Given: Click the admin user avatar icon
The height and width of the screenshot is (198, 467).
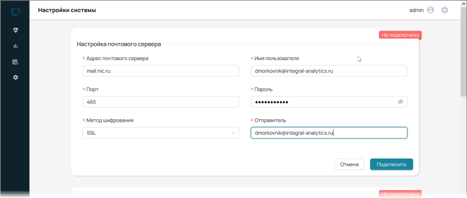Looking at the screenshot, I should tap(430, 10).
